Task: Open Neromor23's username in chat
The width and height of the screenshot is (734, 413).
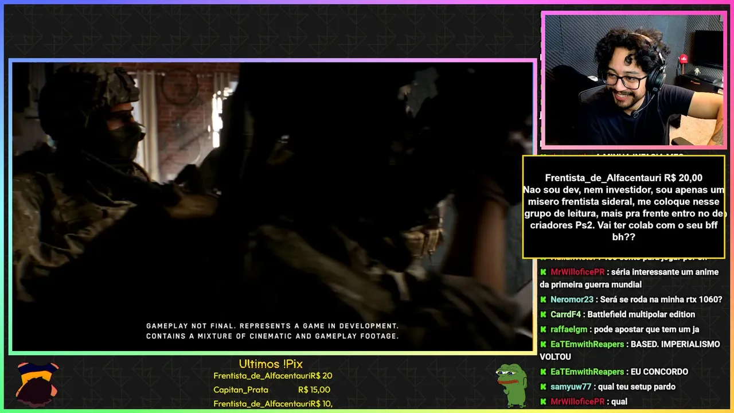Action: tap(572, 299)
